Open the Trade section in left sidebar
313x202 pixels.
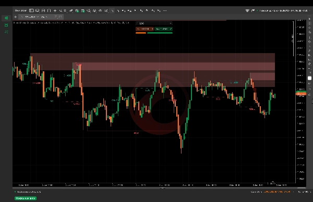[6, 18]
